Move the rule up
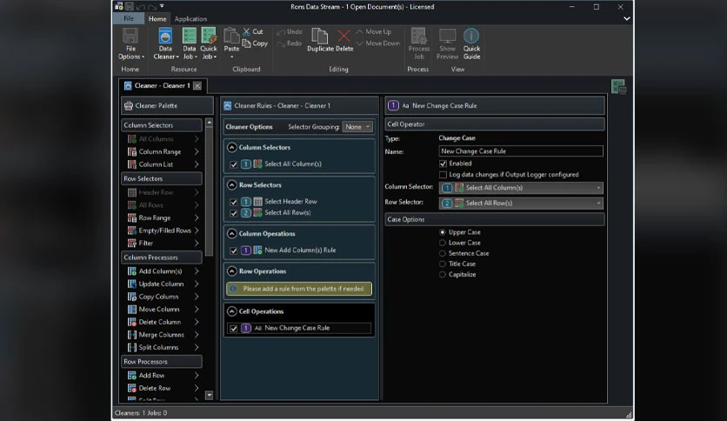This screenshot has height=421, width=727. click(374, 31)
